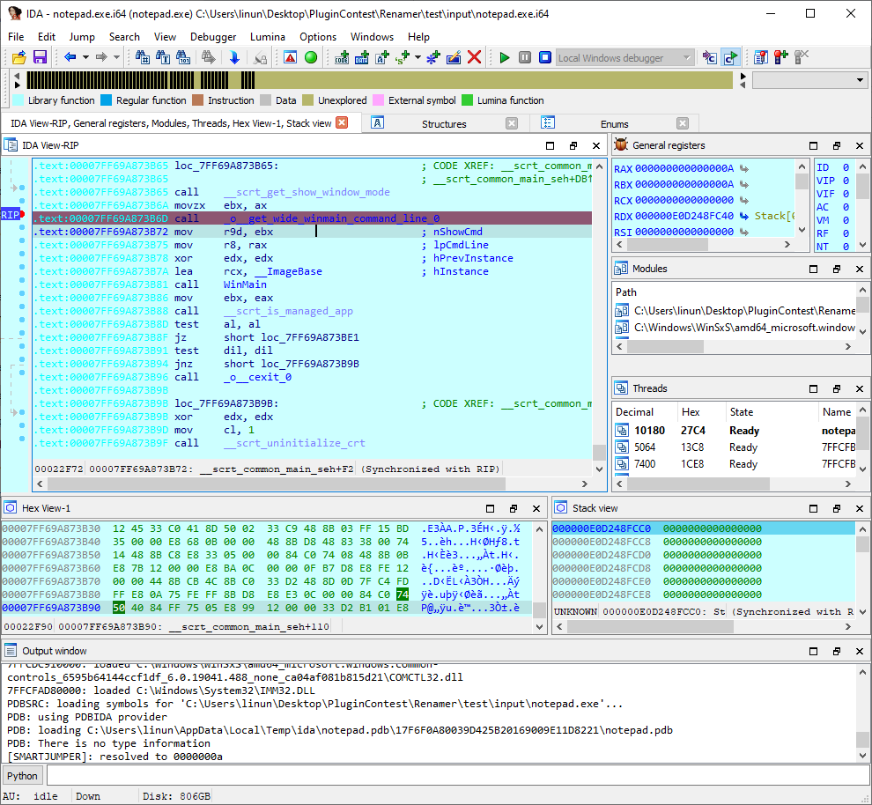Click the green circle icon in toolbar

311,57
